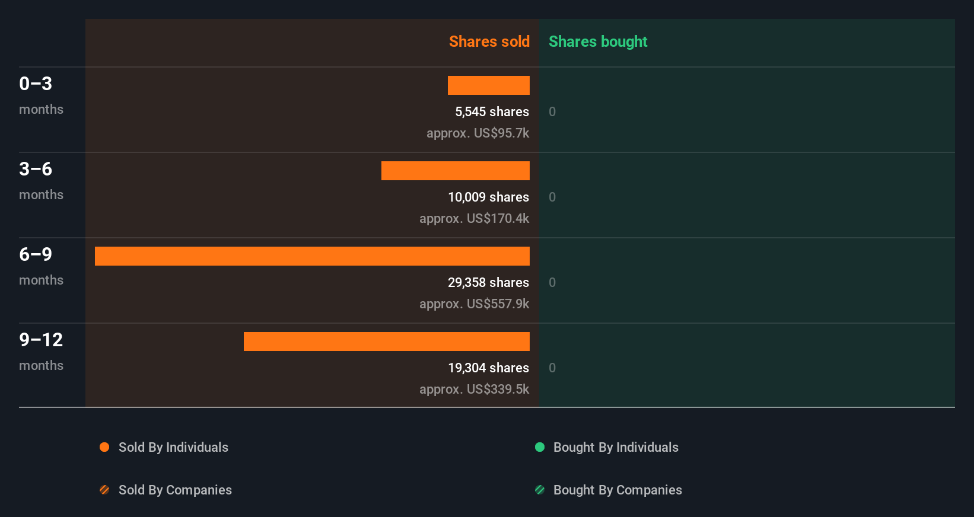
Task: Click the 3–6 months row label
Action: (x=41, y=181)
